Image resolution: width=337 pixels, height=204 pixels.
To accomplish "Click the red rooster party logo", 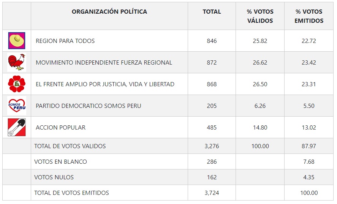I will pyautogui.click(x=17, y=62).
